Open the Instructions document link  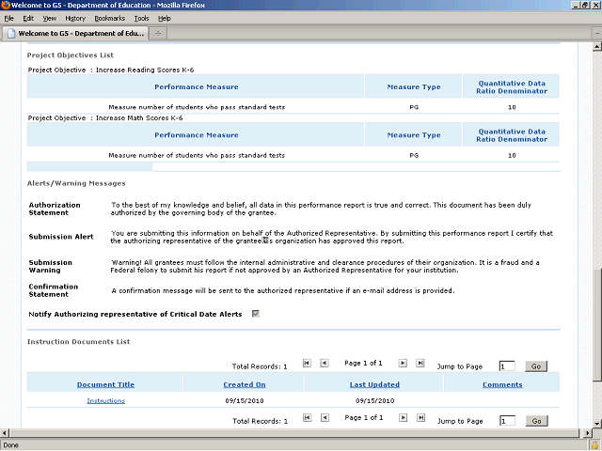(x=105, y=401)
